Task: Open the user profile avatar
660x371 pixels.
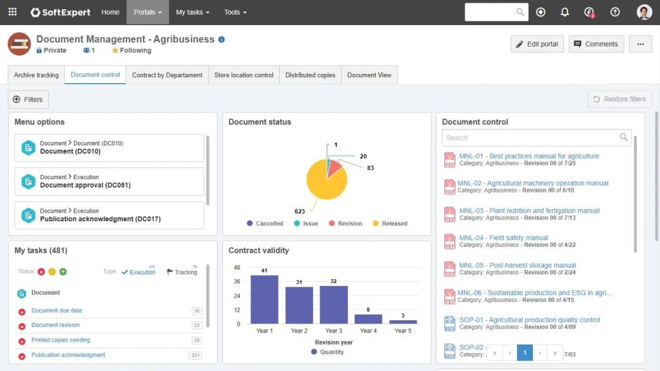Action: [x=644, y=12]
